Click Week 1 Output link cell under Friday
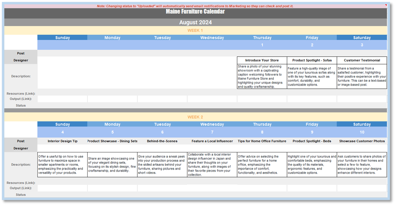395x205 pixels. coord(312,99)
